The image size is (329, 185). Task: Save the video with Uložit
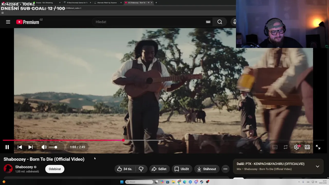pos(182,169)
